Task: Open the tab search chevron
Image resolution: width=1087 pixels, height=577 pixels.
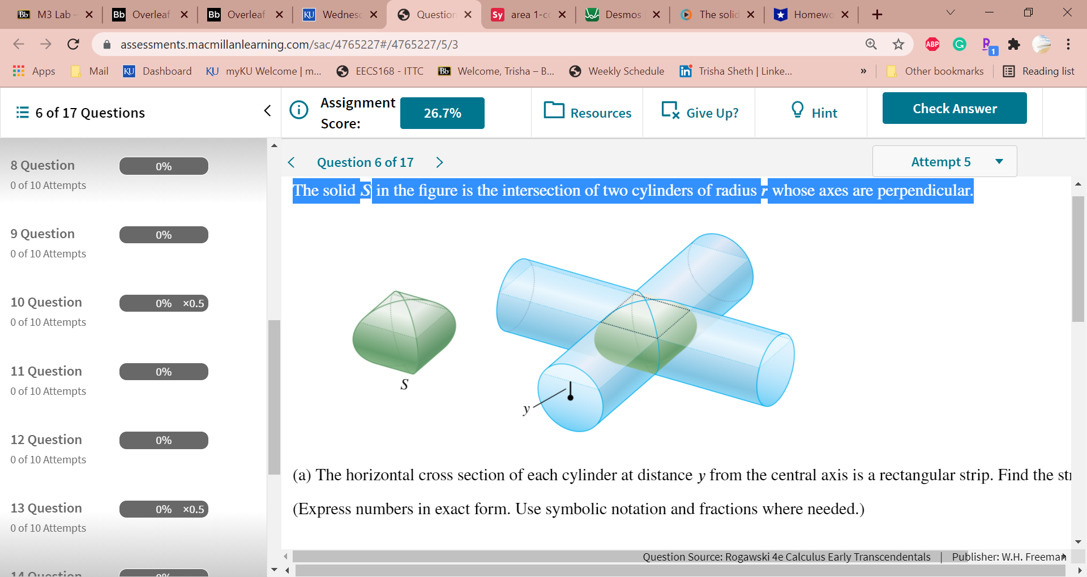Action: 950,12
